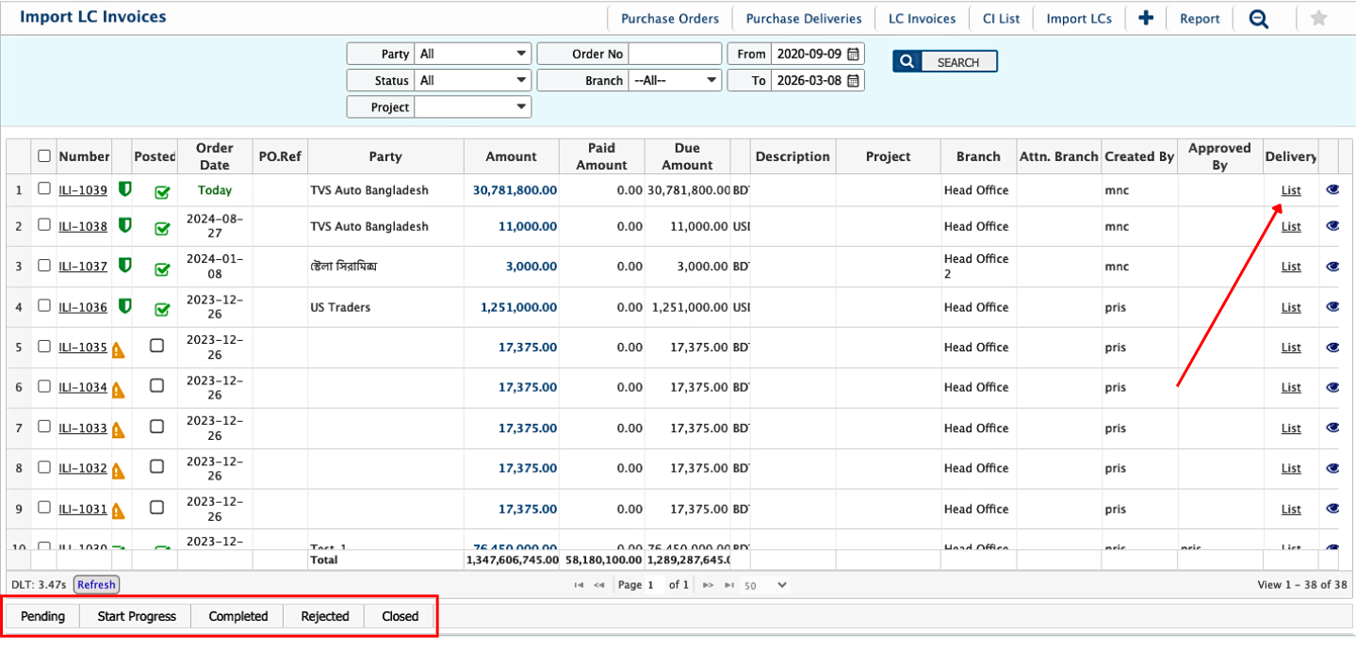1356x649 pixels.
Task: Click the plus icon to add new invoice
Action: coord(1146,18)
